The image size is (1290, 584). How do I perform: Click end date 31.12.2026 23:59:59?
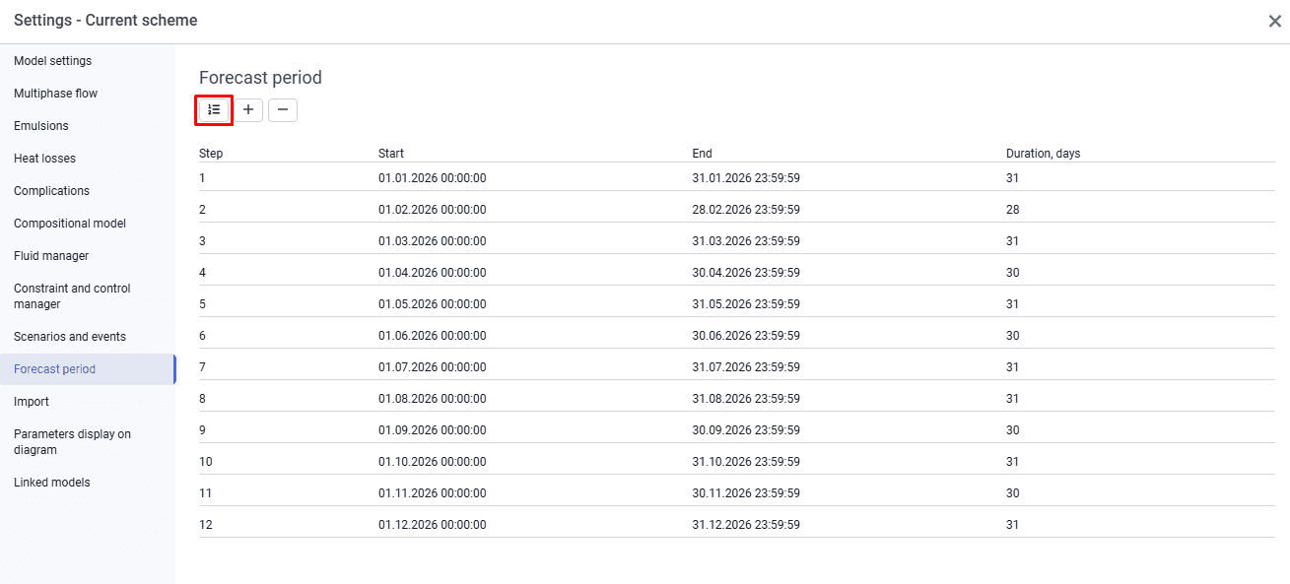click(746, 525)
